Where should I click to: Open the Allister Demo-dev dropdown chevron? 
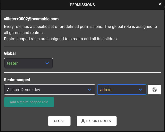(89, 90)
